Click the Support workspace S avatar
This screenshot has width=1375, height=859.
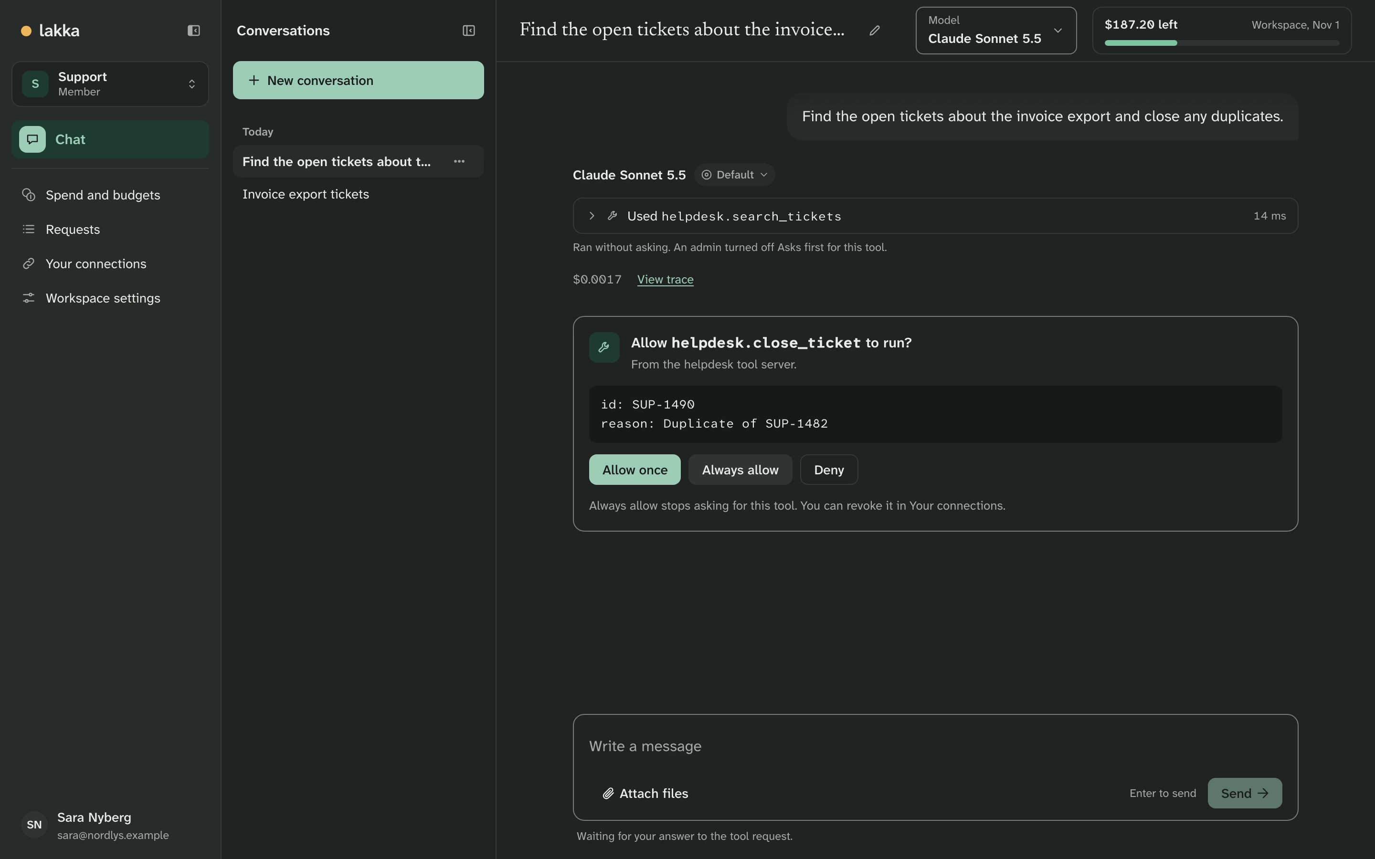[x=35, y=84]
